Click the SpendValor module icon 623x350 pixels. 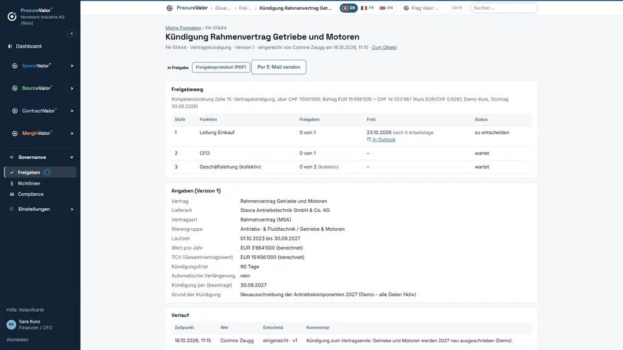tap(15, 66)
